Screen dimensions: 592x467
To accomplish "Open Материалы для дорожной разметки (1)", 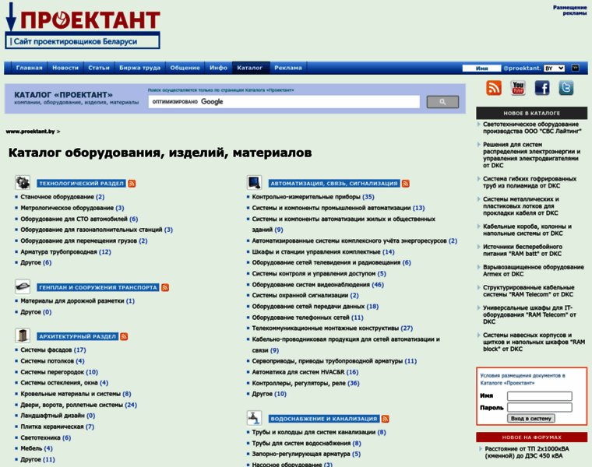I will (x=77, y=301).
